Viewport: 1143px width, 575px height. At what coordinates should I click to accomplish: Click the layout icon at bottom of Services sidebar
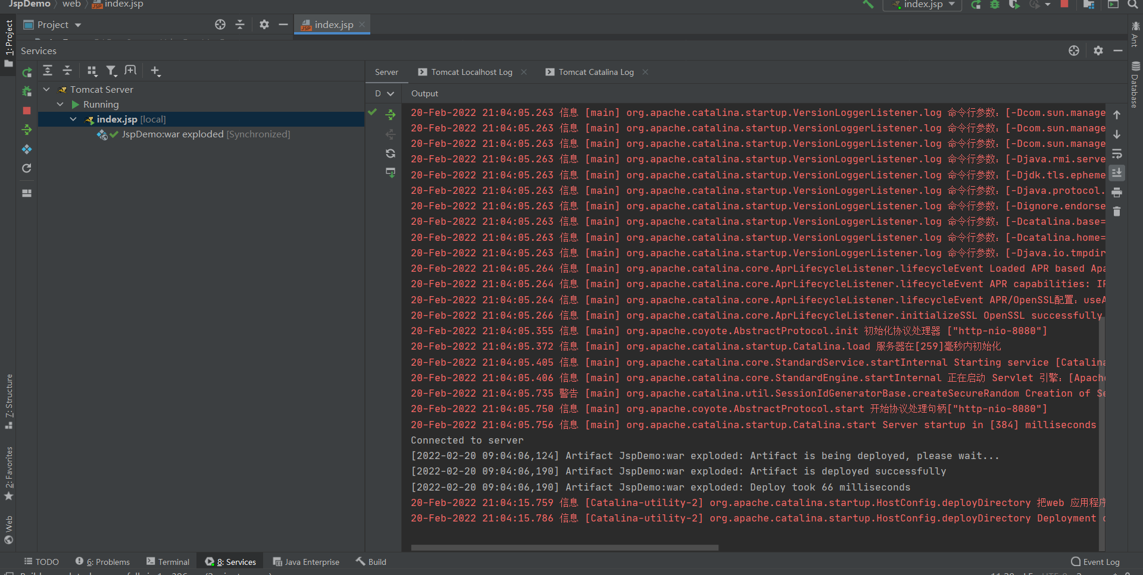click(27, 193)
